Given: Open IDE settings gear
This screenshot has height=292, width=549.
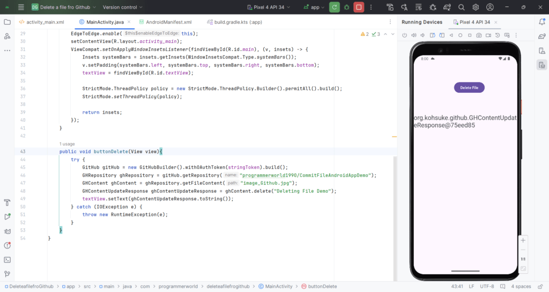Looking at the screenshot, I should point(476,7).
